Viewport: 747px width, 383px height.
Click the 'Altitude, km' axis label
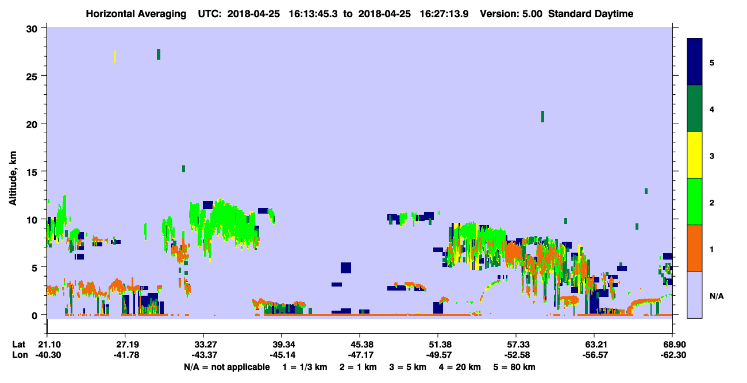point(13,178)
